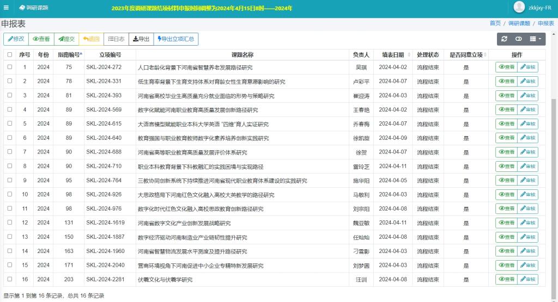Click 审核 button for row 5 SKL-2024-615
This screenshot has height=302, width=558.
pos(527,124)
